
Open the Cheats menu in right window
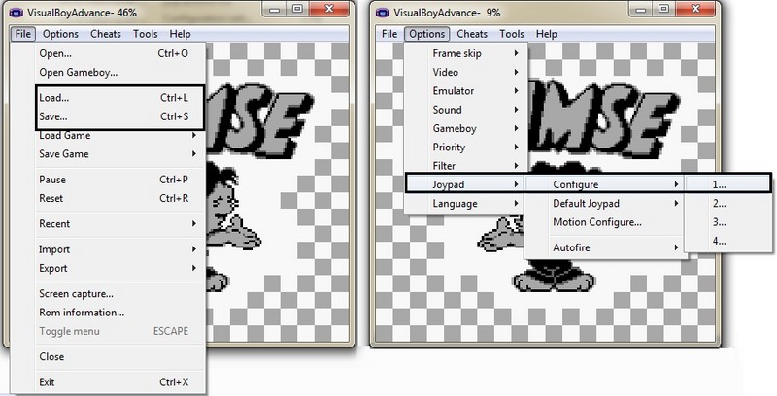472,34
